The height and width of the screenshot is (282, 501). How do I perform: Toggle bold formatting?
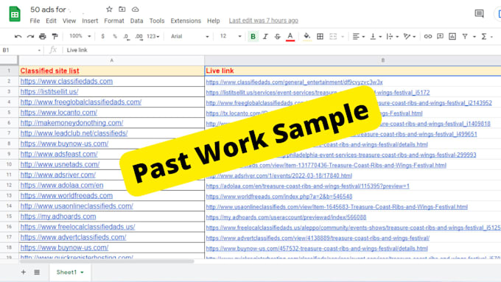coord(253,36)
